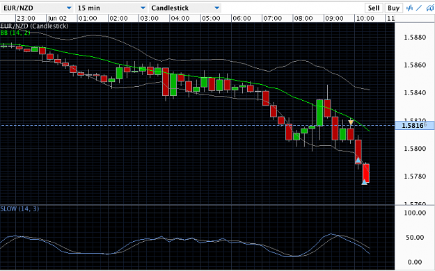Click the 1.5840 price axis label
This screenshot has height=271, width=435.
[415, 93]
